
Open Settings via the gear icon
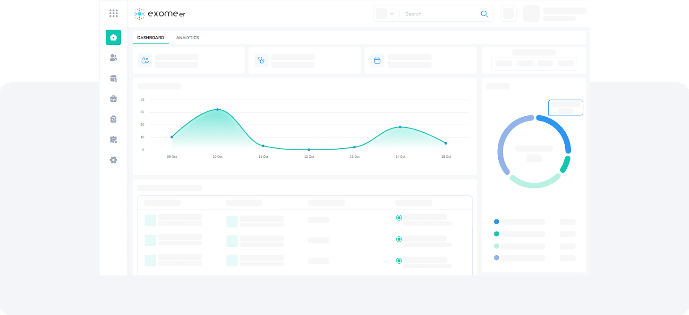pos(113,160)
